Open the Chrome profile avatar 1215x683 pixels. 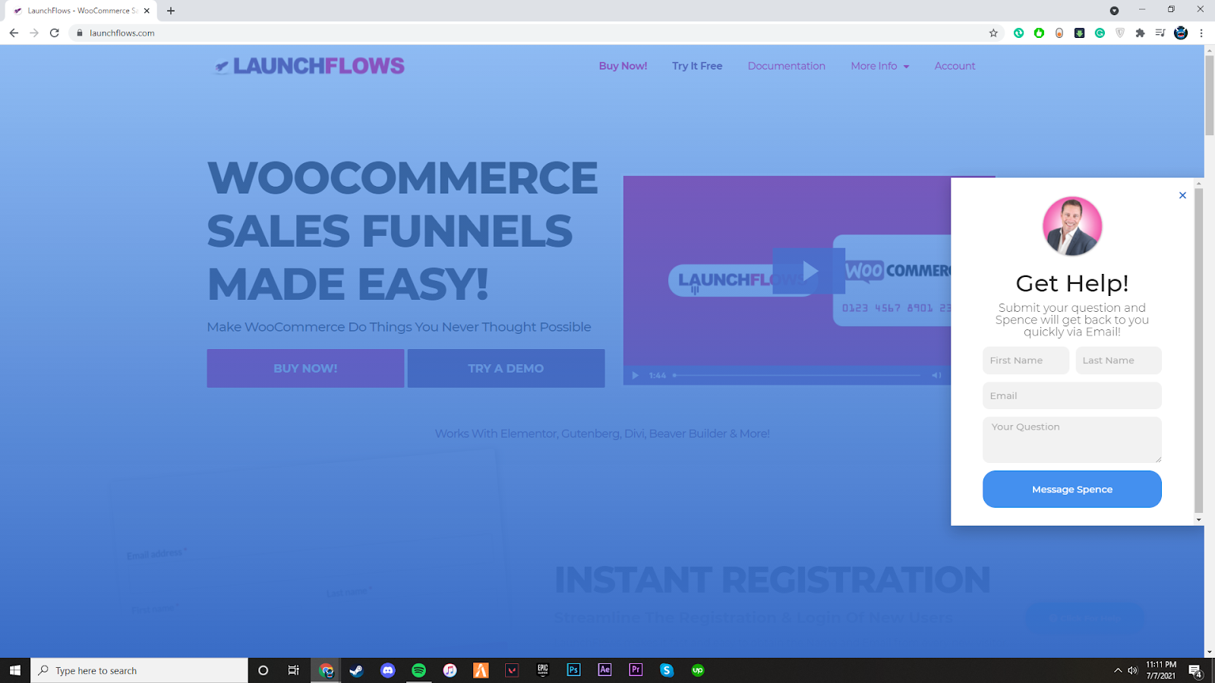pos(1181,33)
